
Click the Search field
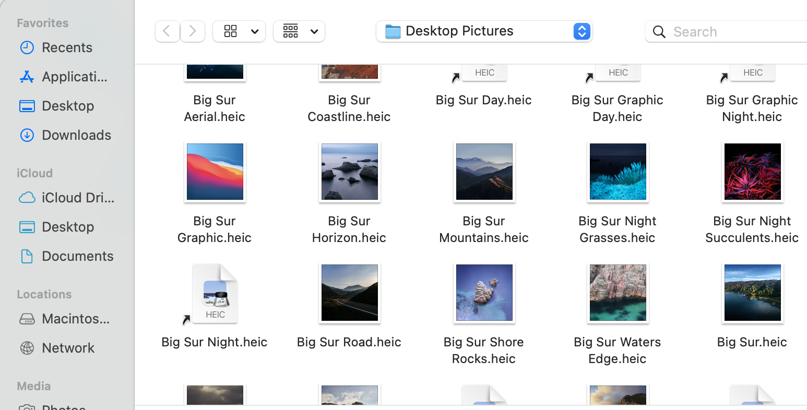tap(731, 32)
